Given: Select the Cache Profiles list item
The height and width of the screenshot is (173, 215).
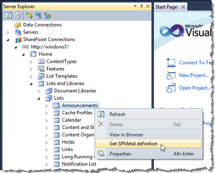Looking at the screenshot, I should pos(77,113).
